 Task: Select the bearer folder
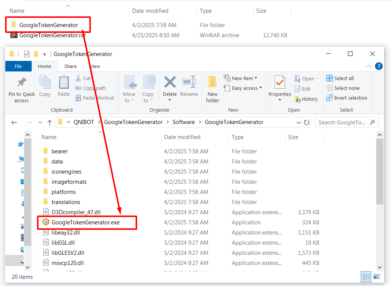[x=59, y=151]
